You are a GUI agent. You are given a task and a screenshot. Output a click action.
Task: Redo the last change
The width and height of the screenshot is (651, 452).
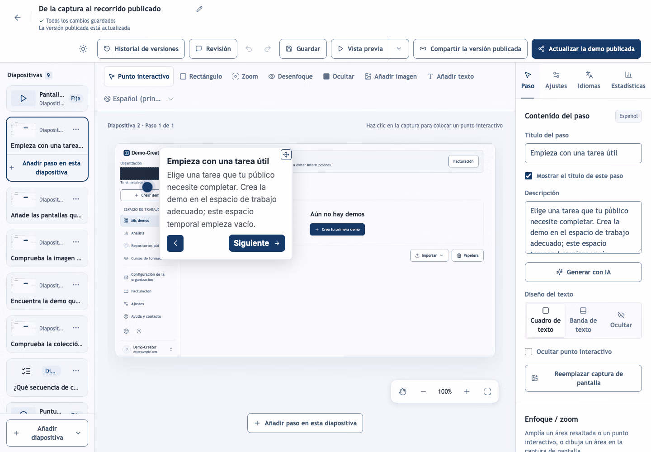click(x=268, y=49)
